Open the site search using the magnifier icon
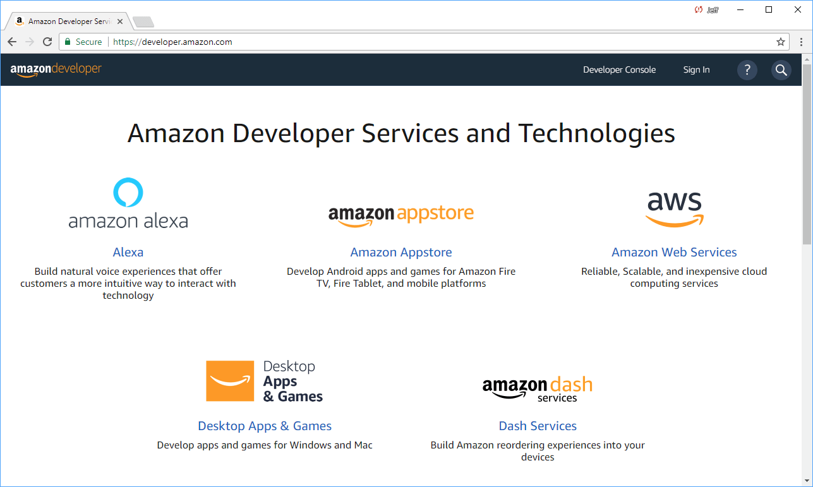Viewport: 813px width, 487px height. [781, 69]
